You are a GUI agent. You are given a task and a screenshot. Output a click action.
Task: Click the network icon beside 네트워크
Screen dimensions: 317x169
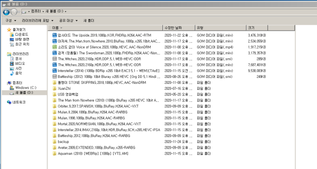click(x=9, y=102)
